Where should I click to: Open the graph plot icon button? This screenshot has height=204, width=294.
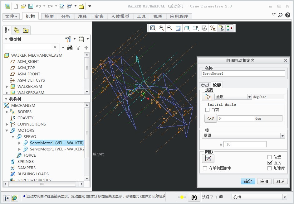pyautogui.click(x=208, y=159)
